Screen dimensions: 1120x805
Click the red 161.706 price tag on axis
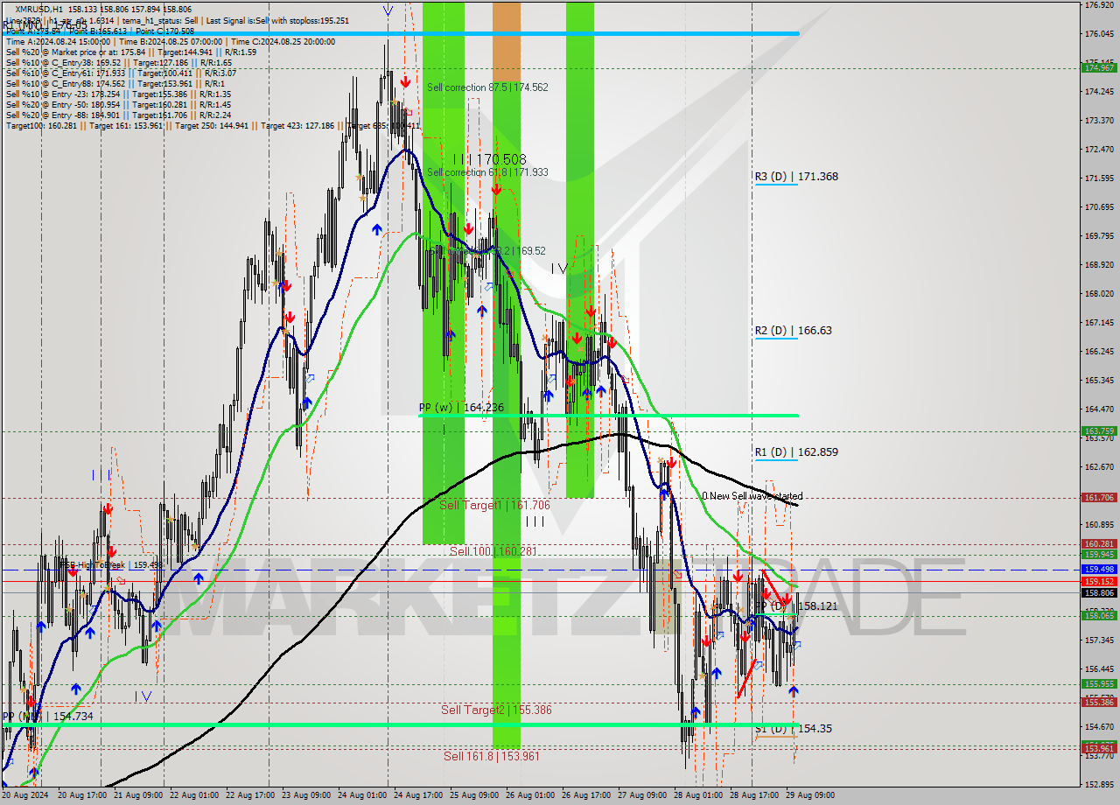click(1099, 497)
